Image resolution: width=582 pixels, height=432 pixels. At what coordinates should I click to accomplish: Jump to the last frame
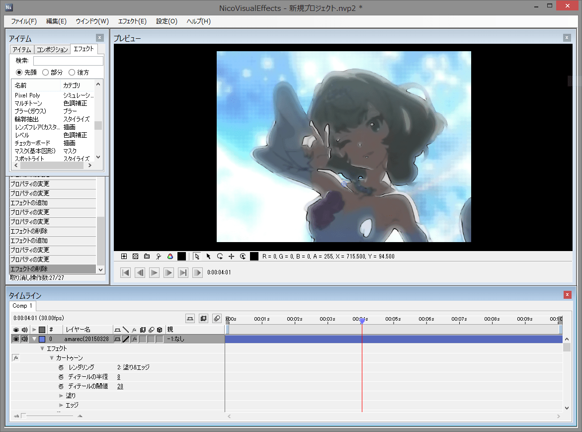pos(183,273)
